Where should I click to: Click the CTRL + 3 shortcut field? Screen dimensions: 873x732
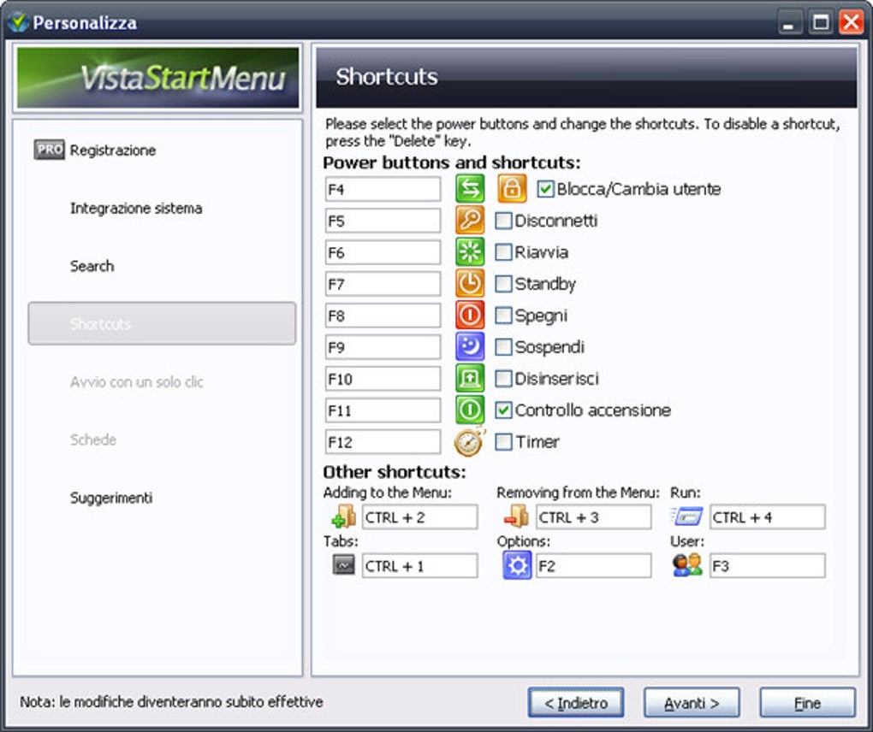(593, 517)
